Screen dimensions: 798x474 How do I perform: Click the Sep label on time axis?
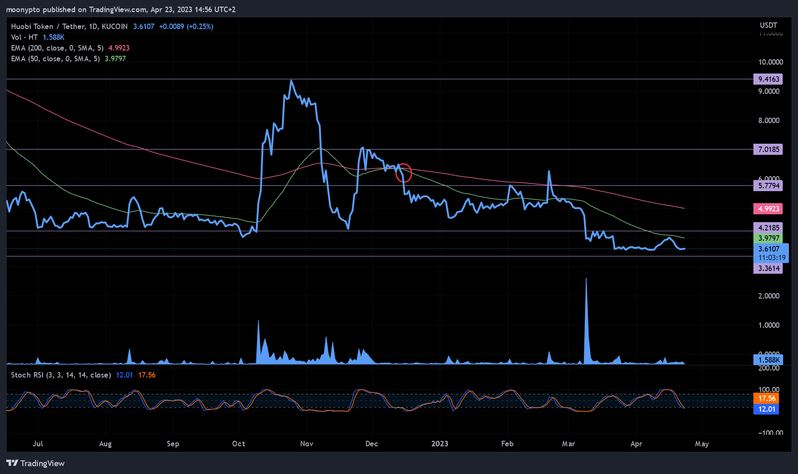tap(173, 443)
